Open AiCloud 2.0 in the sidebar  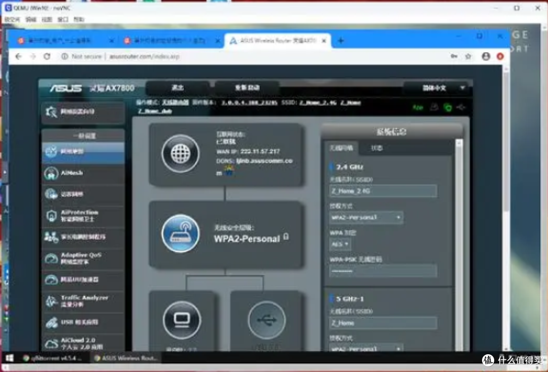(x=83, y=344)
